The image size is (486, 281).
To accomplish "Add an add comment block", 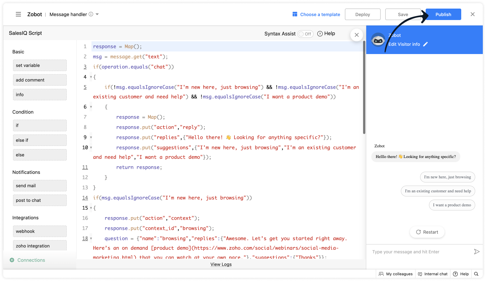I will (40, 80).
